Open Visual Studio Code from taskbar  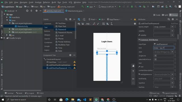coord(84,99)
